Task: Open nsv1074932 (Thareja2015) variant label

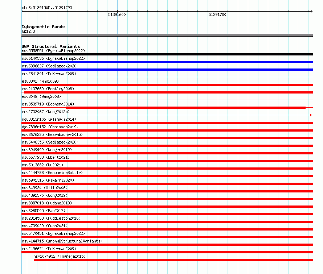Action: tap(60, 256)
